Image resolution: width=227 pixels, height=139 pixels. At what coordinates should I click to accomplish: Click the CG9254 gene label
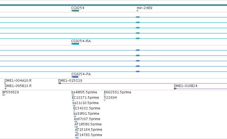(78, 8)
